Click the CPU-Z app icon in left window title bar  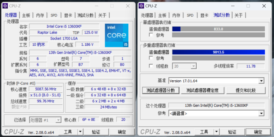click(x=5, y=6)
